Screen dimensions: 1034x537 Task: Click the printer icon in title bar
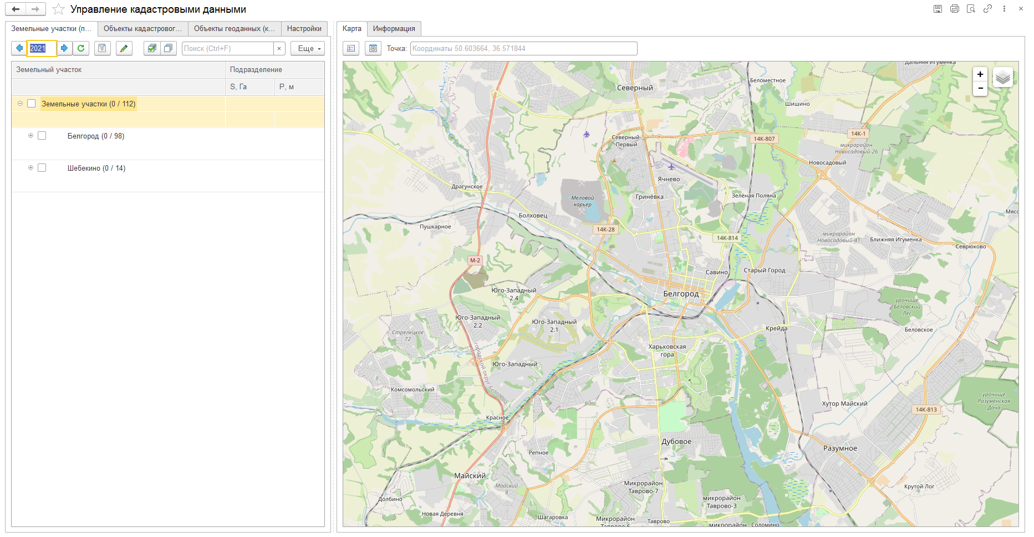(x=954, y=9)
